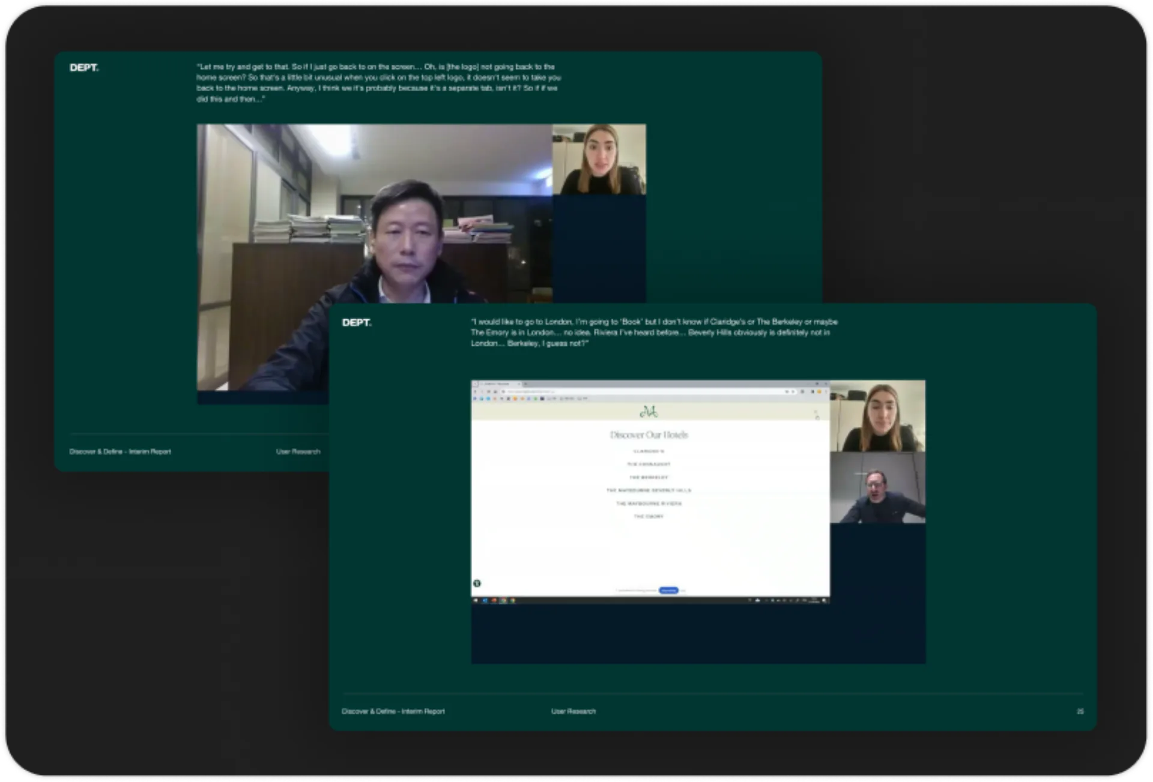
Task: Toggle Wi-Fi using the system tray network icon
Action: click(797, 600)
